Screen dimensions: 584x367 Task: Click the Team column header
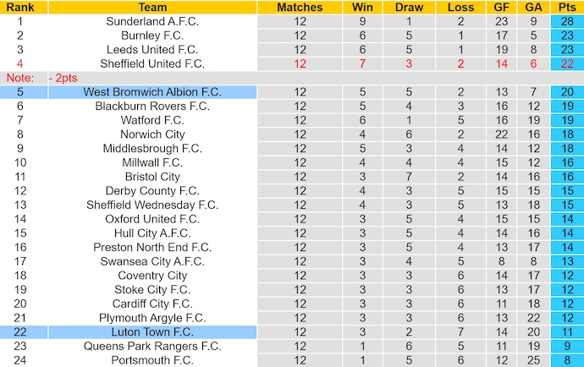click(152, 8)
